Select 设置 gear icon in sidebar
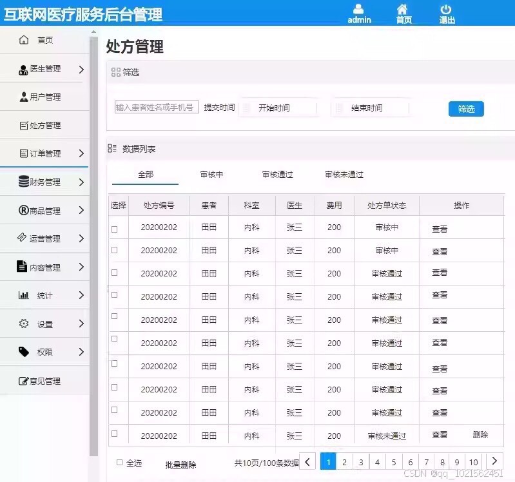 point(24,323)
